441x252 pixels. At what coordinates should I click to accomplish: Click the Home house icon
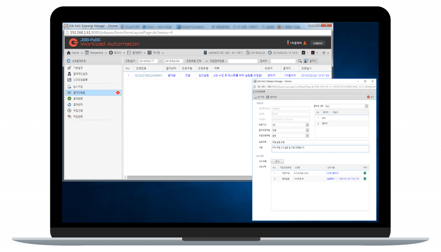[x=68, y=53]
